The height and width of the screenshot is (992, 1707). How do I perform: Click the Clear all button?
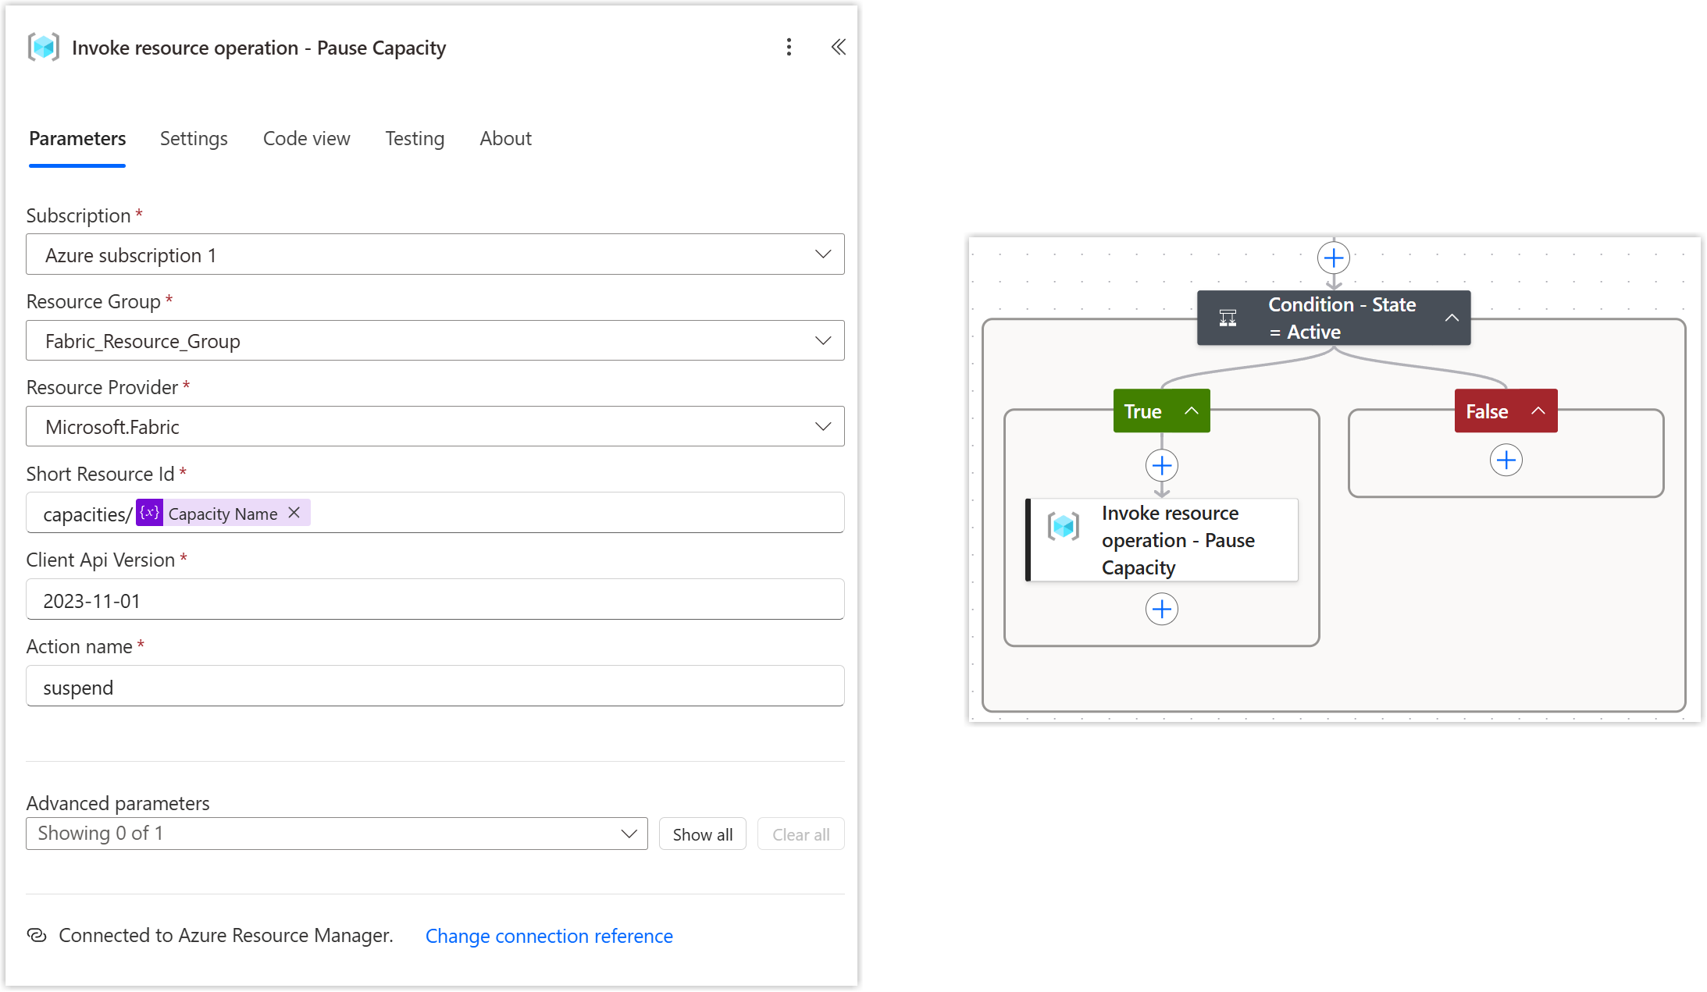801,834
